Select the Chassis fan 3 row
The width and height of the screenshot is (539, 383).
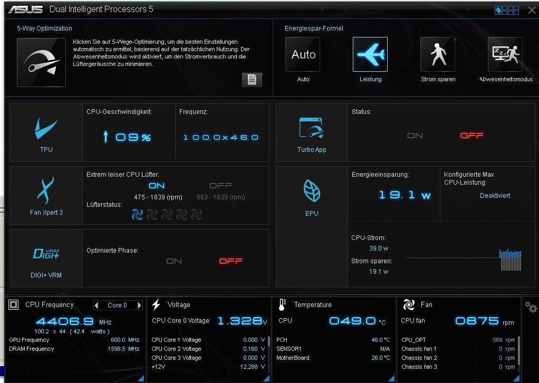[458, 367]
